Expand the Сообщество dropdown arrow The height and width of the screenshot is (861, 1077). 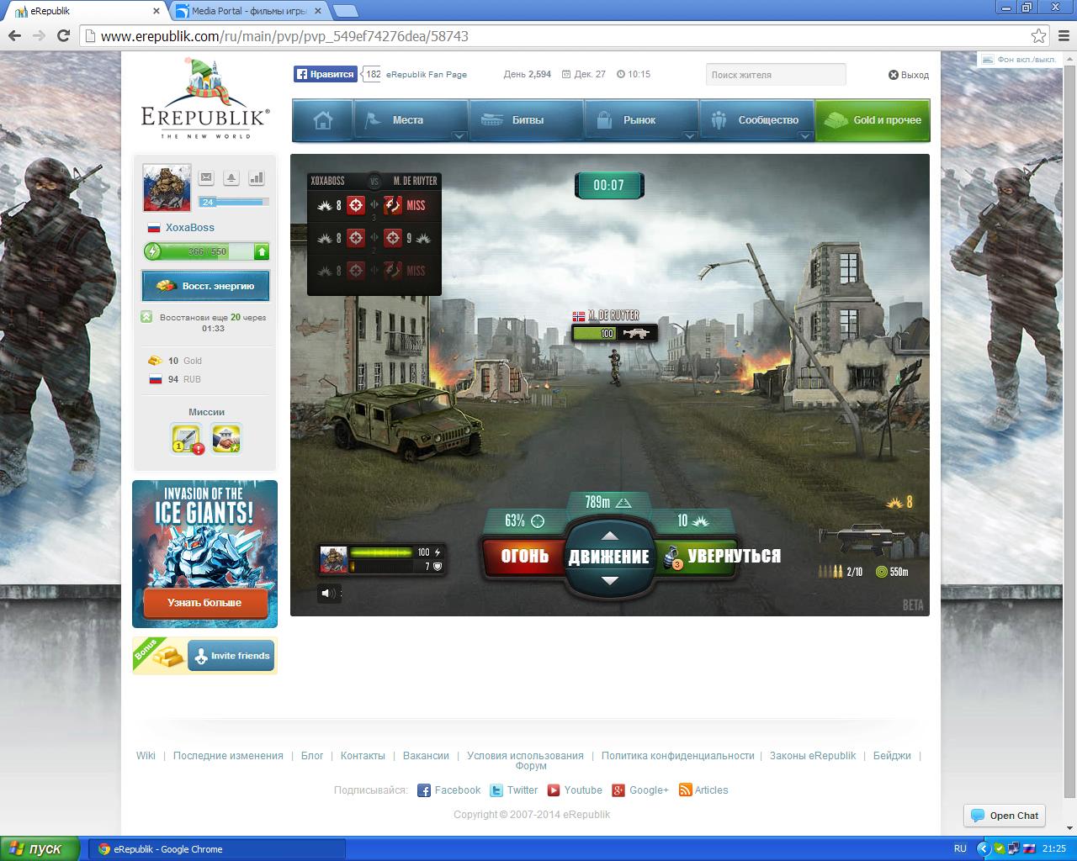tap(804, 135)
